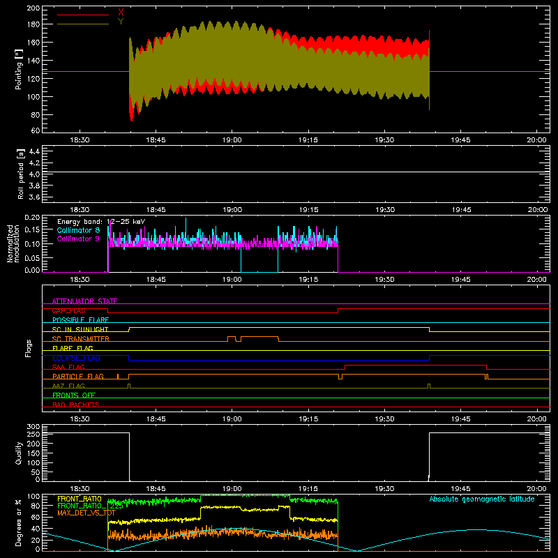Click the 'Collimator 8' legend label

coord(78,230)
